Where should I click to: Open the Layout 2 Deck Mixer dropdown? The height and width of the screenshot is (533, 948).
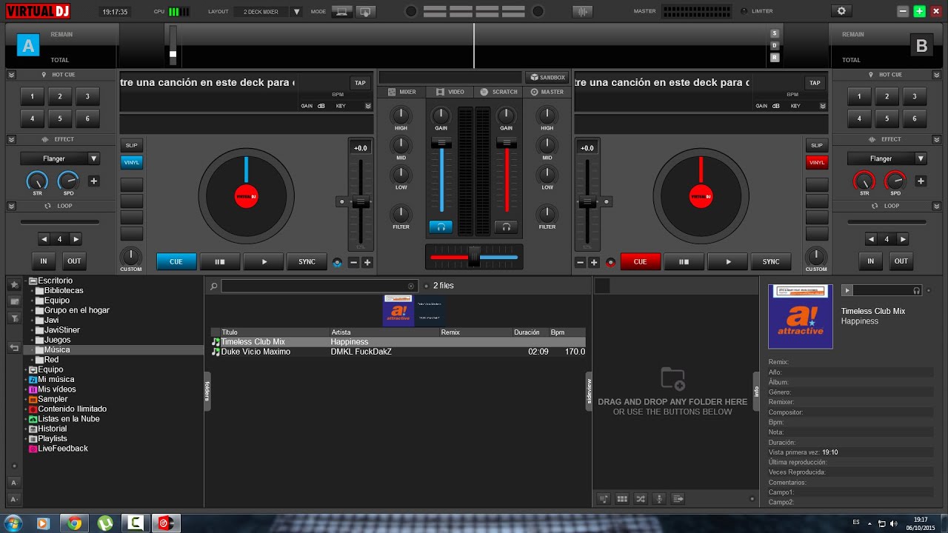(297, 12)
